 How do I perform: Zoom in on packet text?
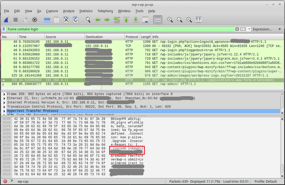[170, 20]
